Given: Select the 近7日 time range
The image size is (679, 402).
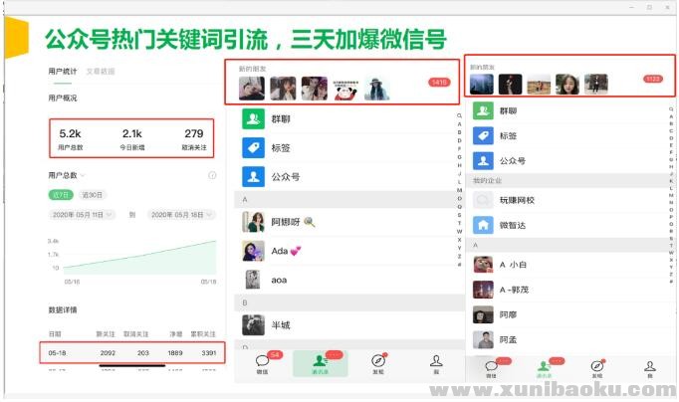Looking at the screenshot, I should 60,194.
